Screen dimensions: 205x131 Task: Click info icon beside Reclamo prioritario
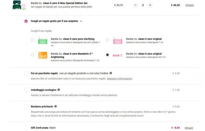56,106
